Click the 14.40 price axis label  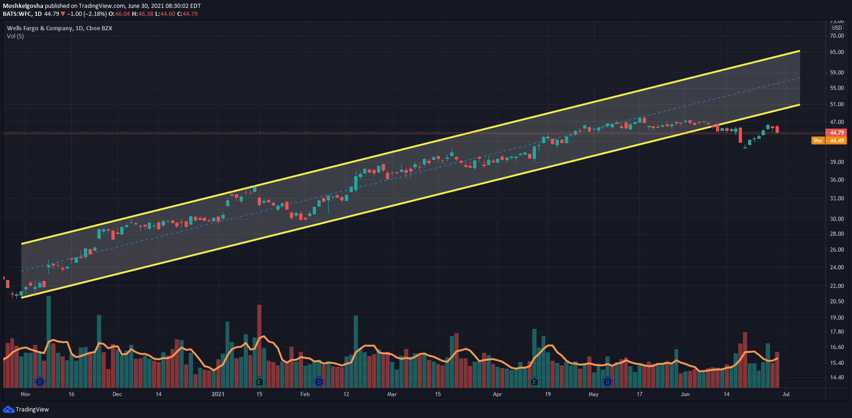click(837, 377)
